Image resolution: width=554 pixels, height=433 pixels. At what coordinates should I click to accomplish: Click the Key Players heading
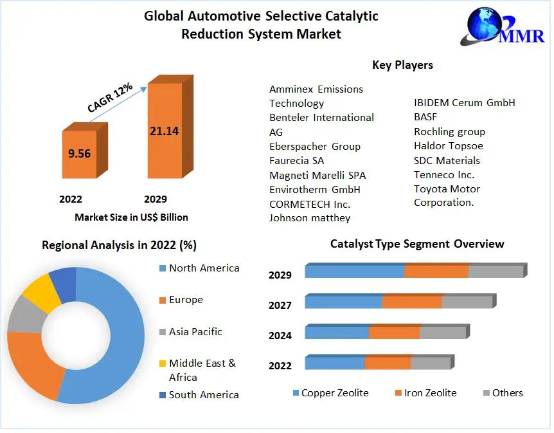coord(402,65)
